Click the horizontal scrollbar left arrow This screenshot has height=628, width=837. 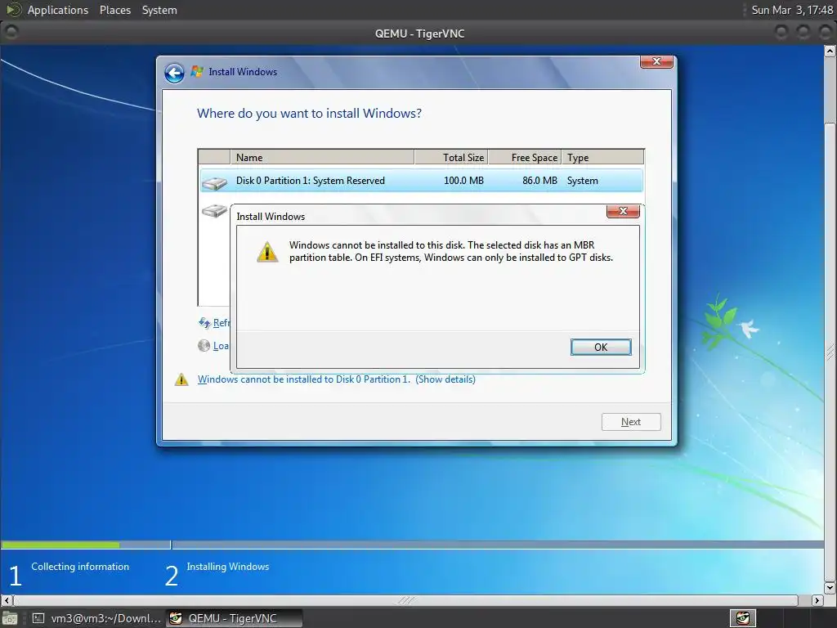[x=7, y=600]
